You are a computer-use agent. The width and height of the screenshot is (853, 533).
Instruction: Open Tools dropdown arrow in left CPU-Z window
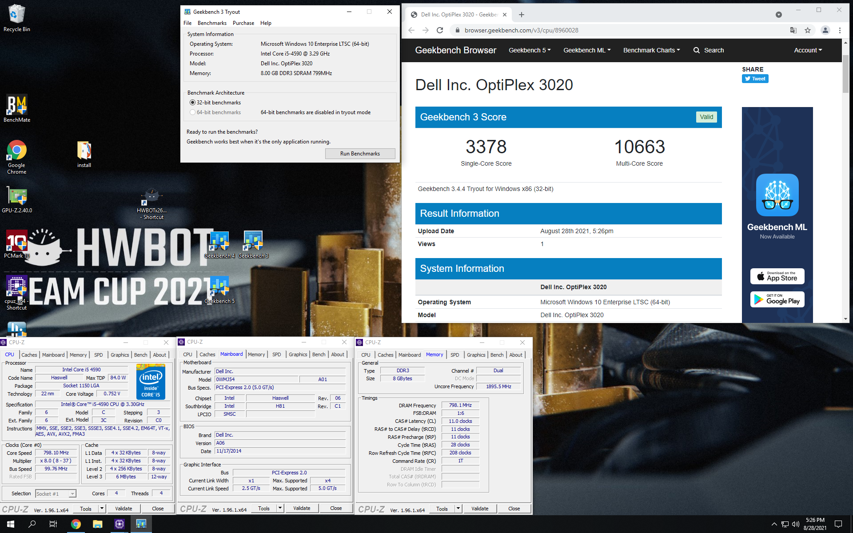point(102,509)
